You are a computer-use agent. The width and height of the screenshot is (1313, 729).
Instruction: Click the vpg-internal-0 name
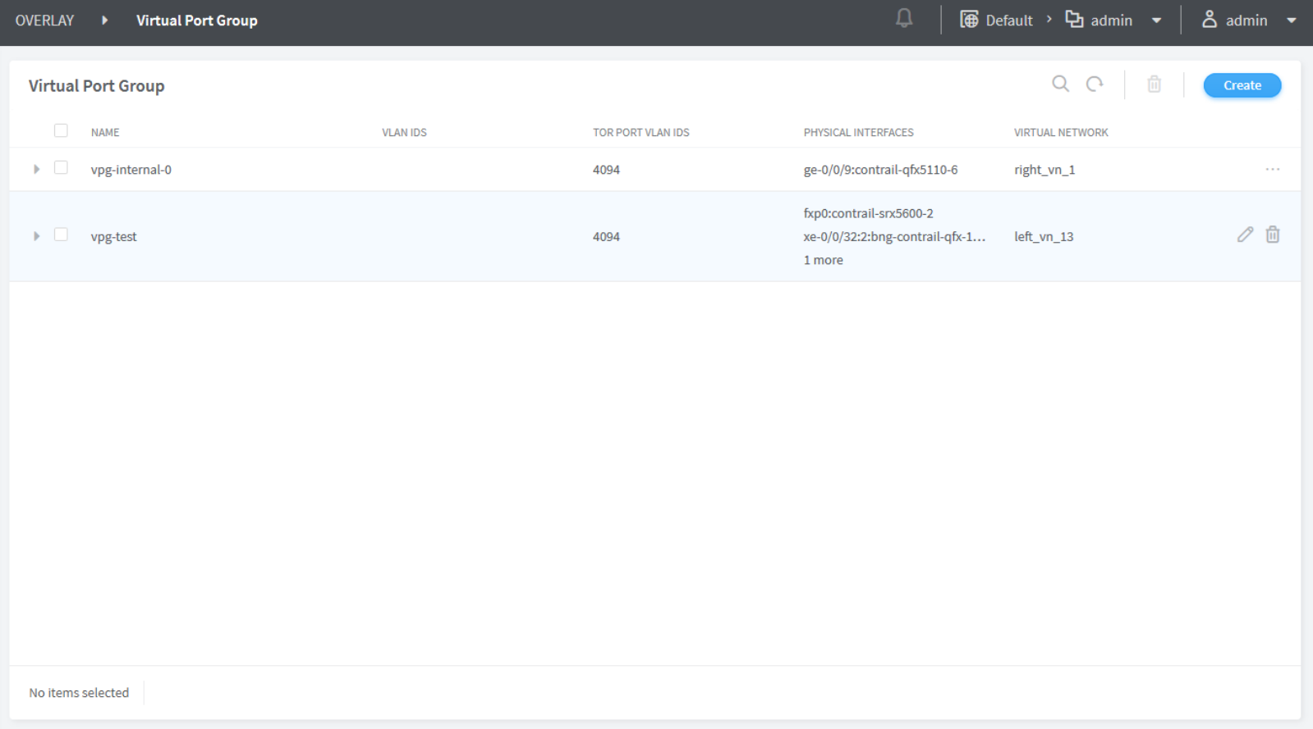click(x=131, y=170)
